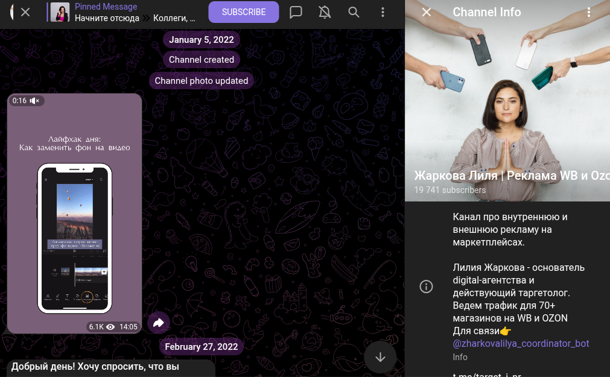Click the info circle icon beside description
The height and width of the screenshot is (377, 610).
coord(427,287)
